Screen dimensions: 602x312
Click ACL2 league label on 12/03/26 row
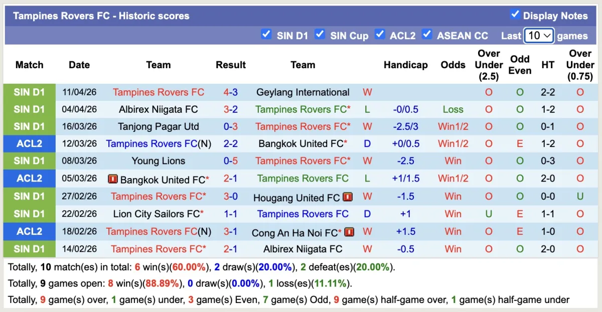coord(29,144)
